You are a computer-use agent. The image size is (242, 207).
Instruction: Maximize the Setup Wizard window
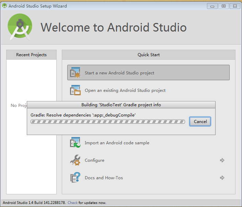(x=223, y=6)
